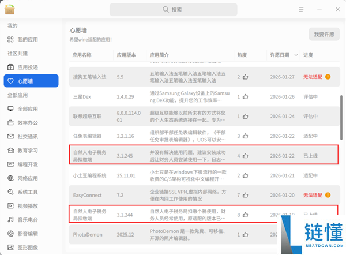Click 评估中 status for 三星Dex
This screenshot has width=346, height=255.
[x=310, y=97]
